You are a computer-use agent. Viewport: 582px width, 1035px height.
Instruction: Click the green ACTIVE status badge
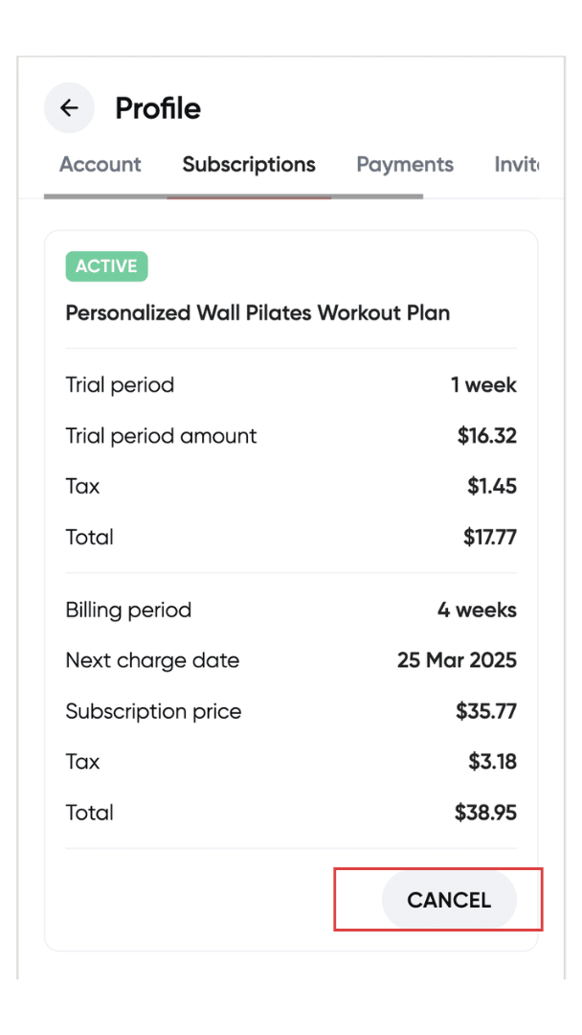coord(106,266)
